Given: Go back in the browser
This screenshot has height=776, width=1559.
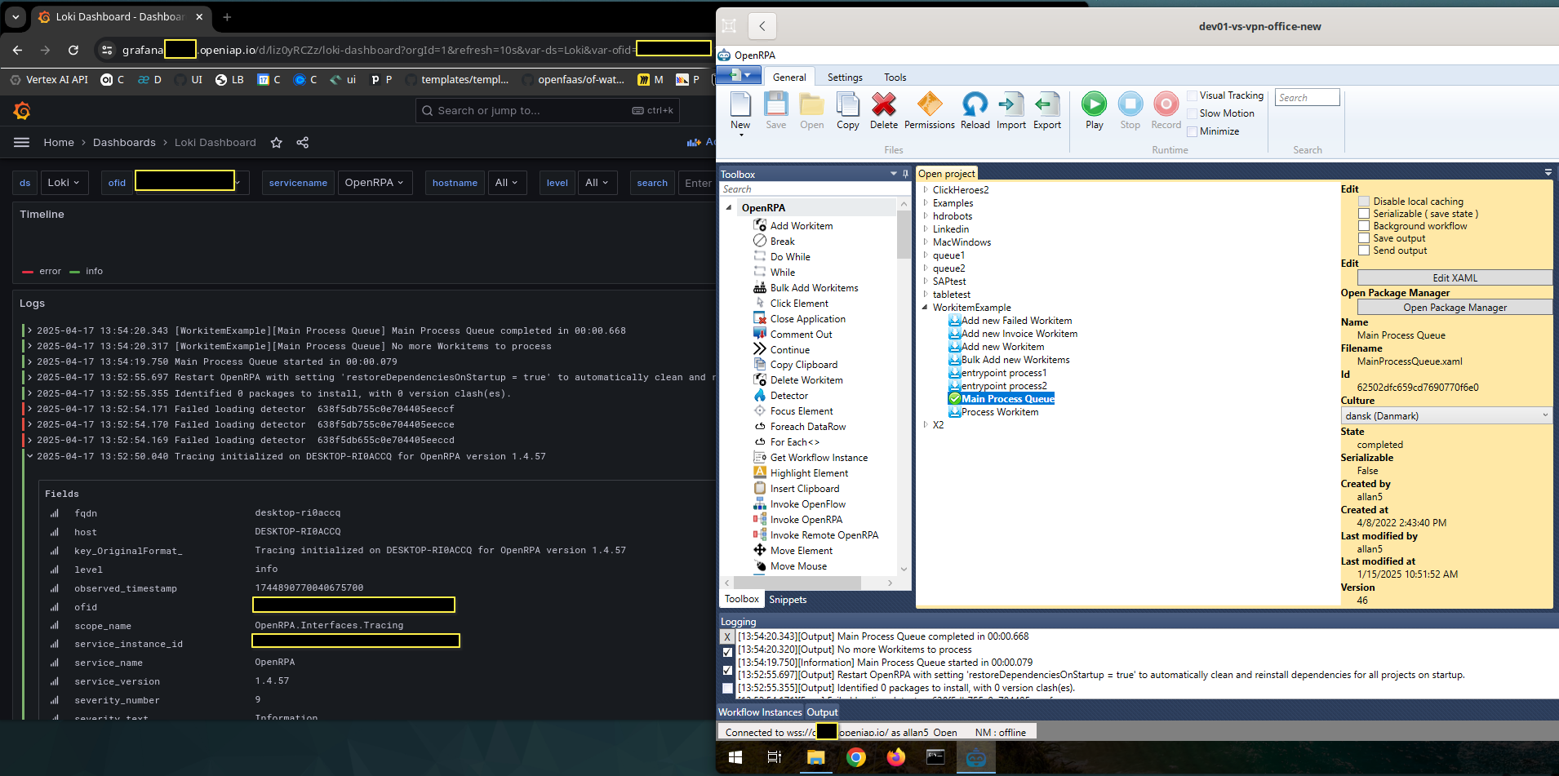Looking at the screenshot, I should pyautogui.click(x=17, y=50).
